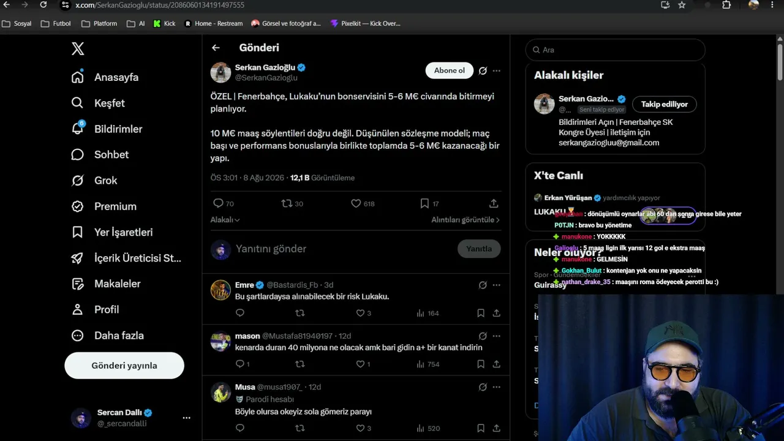
Task: Share Emre's reply
Action: click(497, 313)
